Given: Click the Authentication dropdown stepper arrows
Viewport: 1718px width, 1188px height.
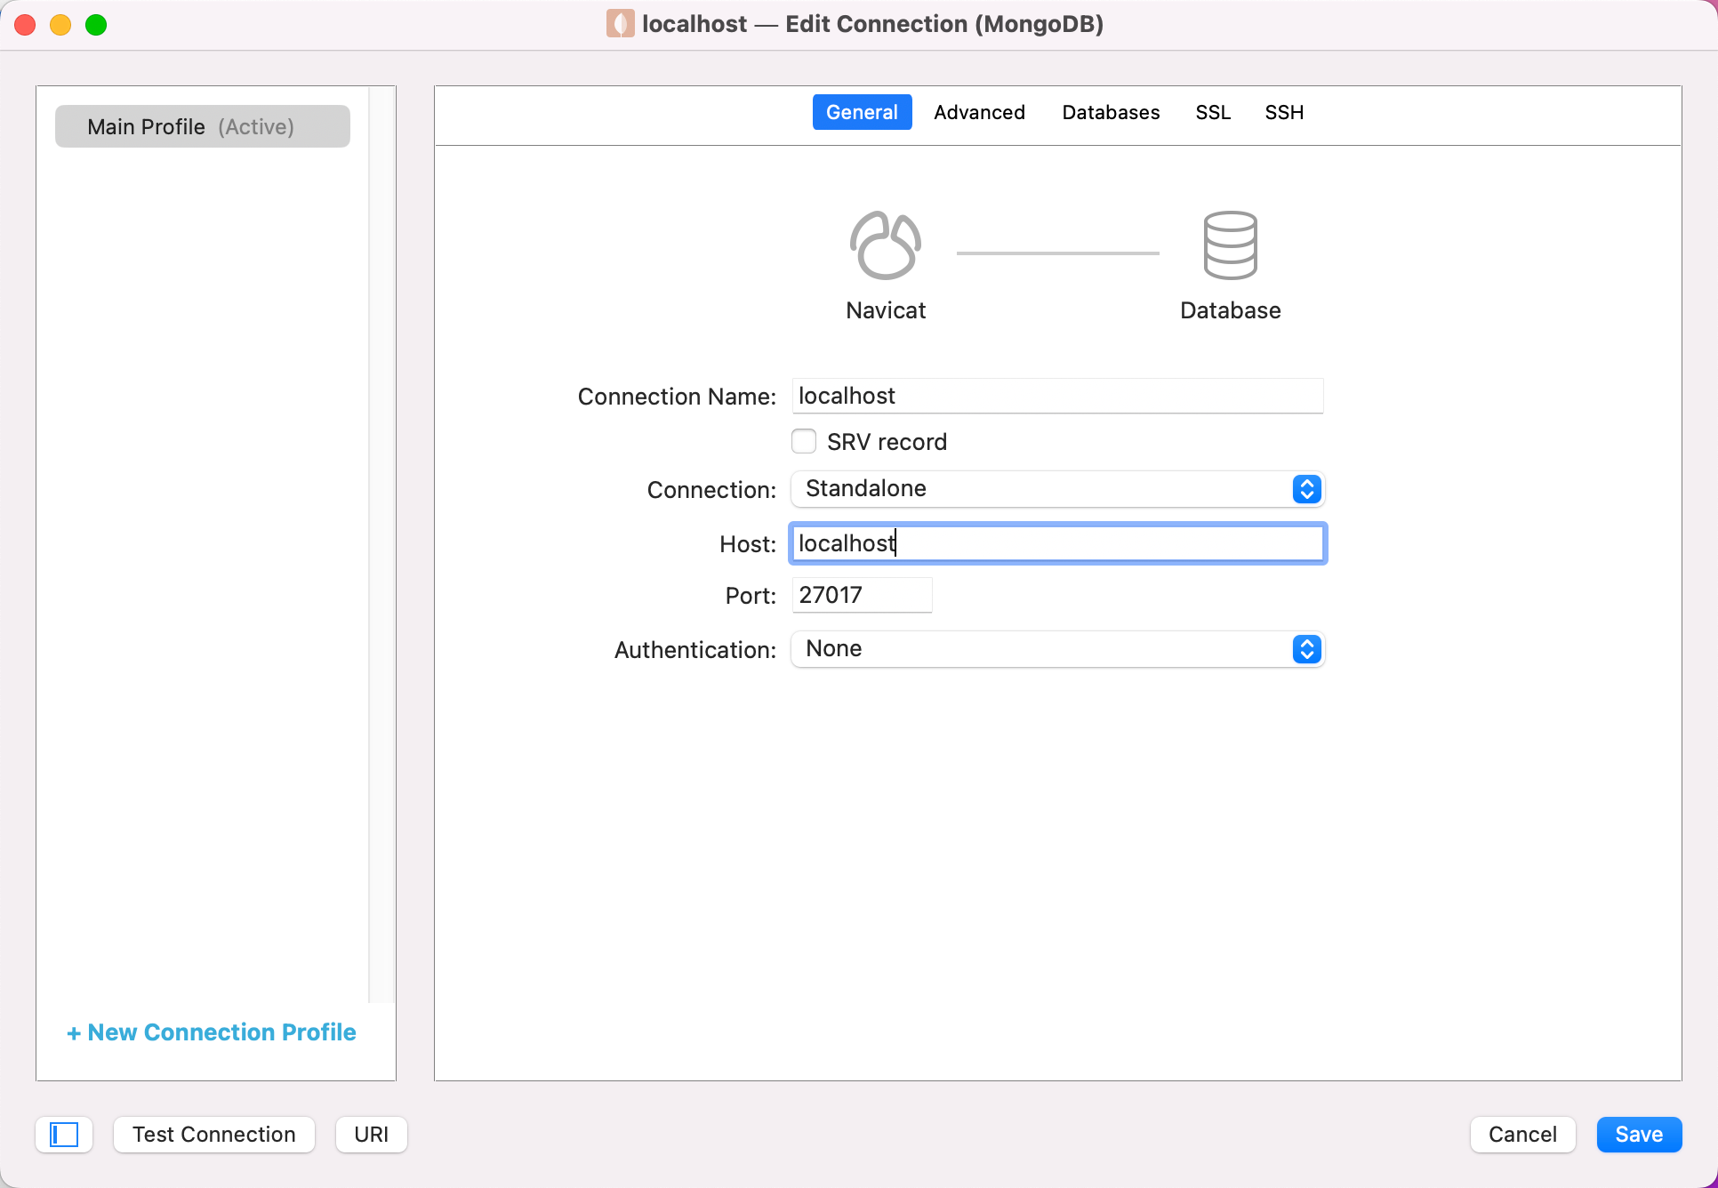Looking at the screenshot, I should [1306, 649].
